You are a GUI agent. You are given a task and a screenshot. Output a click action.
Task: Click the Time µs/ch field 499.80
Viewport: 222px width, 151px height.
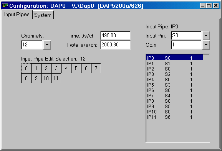pos(116,36)
